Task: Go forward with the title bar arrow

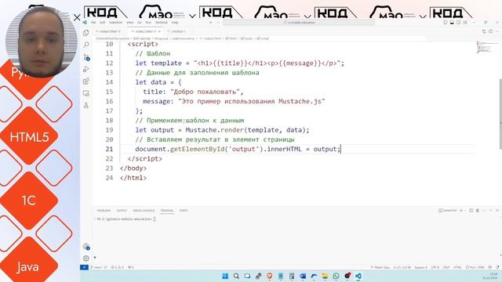Action: [x=218, y=23]
